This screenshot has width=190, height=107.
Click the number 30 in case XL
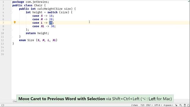pos(52,26)
